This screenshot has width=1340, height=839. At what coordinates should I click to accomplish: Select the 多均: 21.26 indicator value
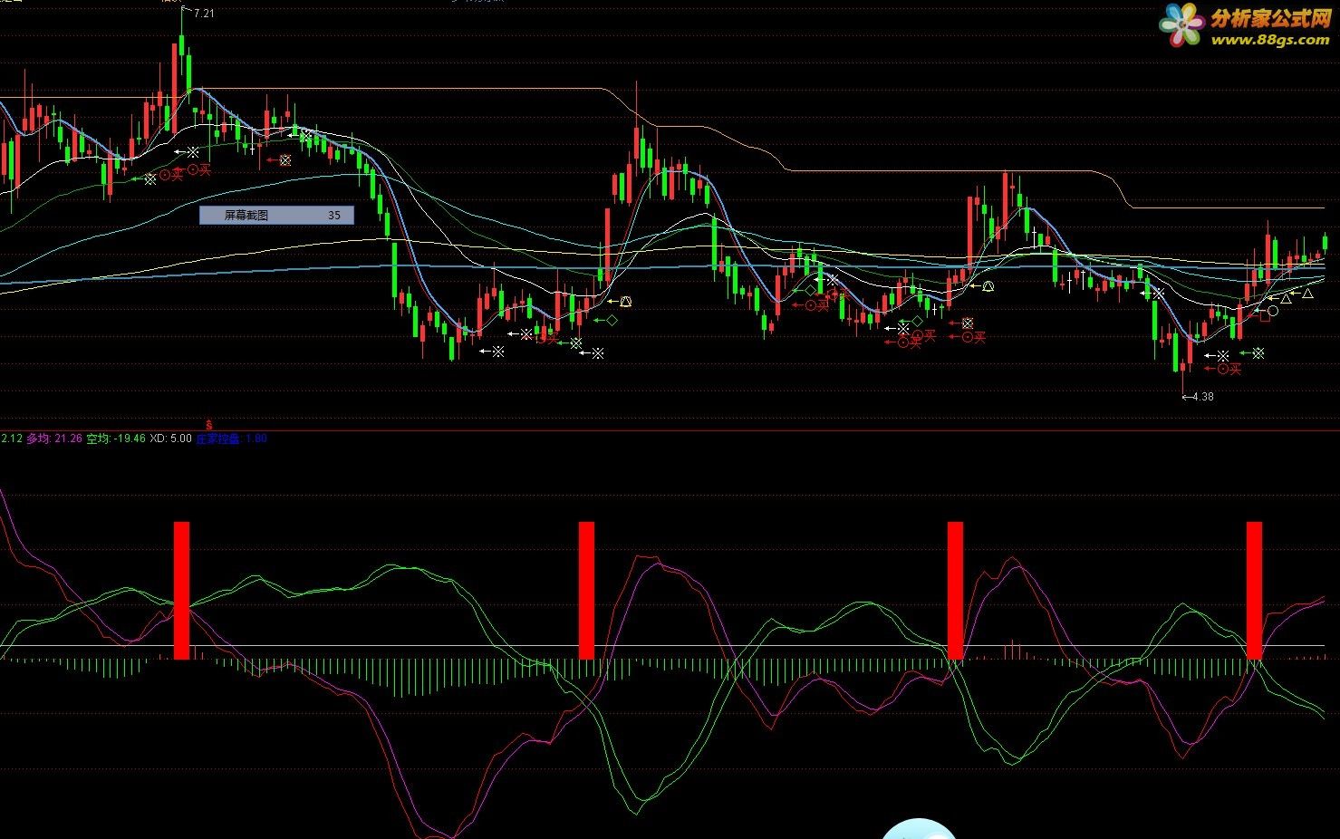54,439
